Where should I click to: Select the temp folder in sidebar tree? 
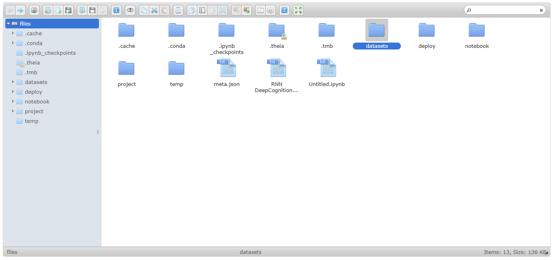click(31, 121)
